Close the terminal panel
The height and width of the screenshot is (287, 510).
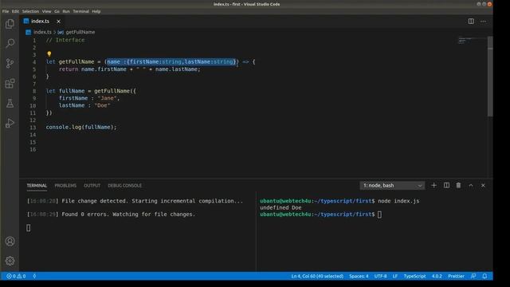pos(483,185)
